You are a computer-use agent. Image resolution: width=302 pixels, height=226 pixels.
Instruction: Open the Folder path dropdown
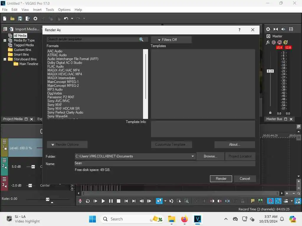[193, 156]
